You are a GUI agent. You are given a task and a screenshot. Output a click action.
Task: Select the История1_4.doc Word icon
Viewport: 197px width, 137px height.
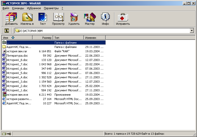pyautogui.click(x=4, y=77)
